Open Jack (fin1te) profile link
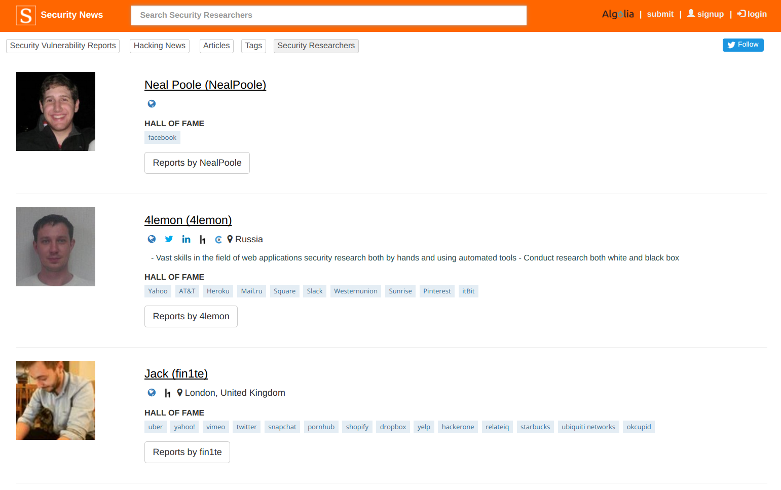The image size is (781, 490). [x=176, y=374]
